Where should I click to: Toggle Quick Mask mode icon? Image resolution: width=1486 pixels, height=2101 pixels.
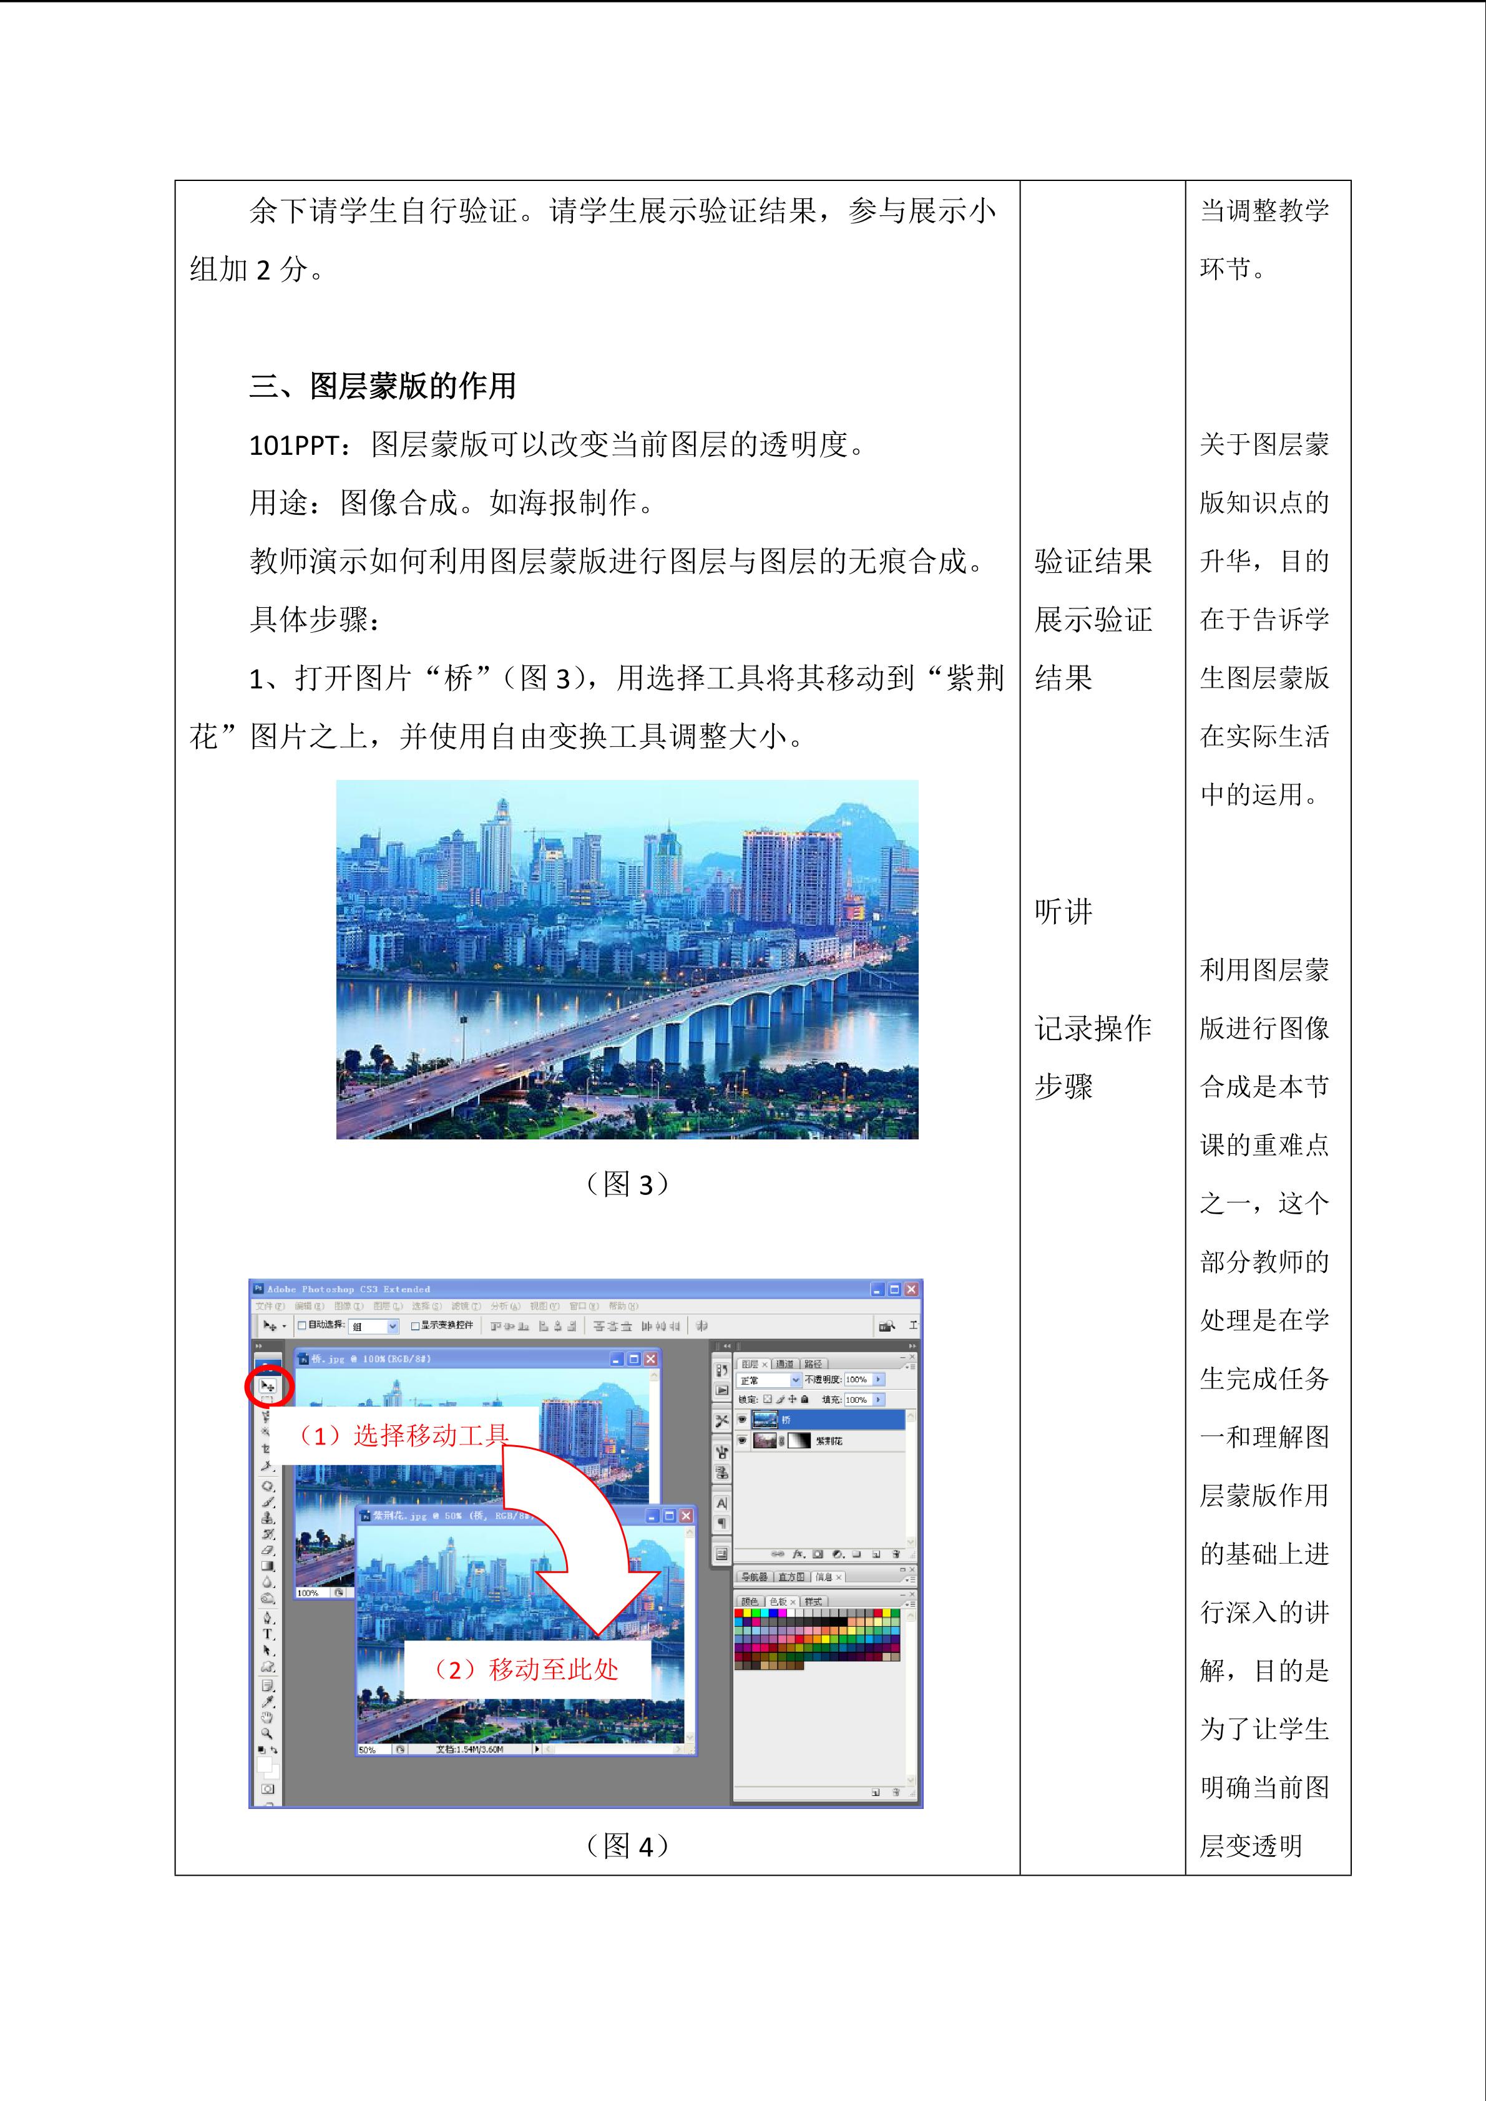click(268, 1789)
